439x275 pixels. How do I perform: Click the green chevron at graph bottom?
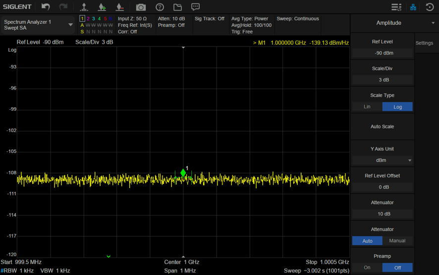coord(109,256)
